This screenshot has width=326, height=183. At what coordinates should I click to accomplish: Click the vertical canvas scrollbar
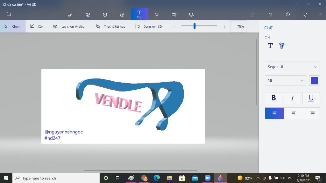point(257,72)
